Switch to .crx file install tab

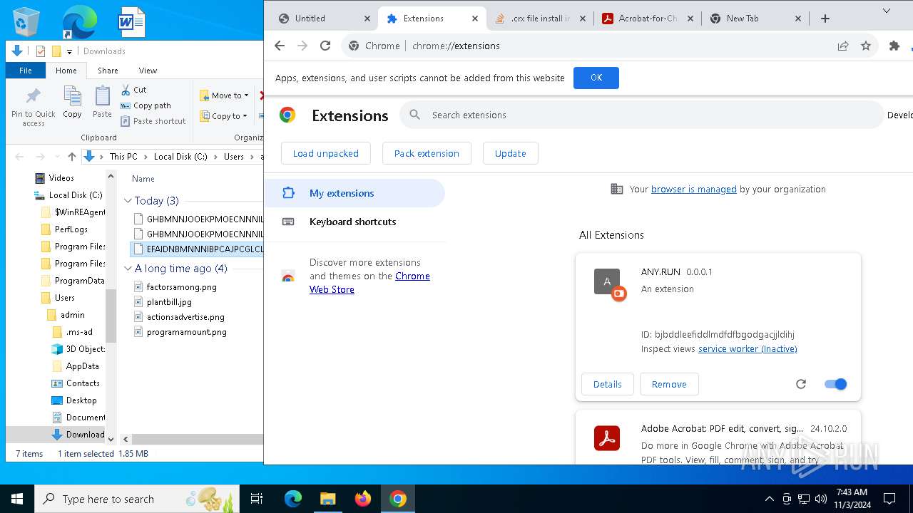(x=540, y=19)
